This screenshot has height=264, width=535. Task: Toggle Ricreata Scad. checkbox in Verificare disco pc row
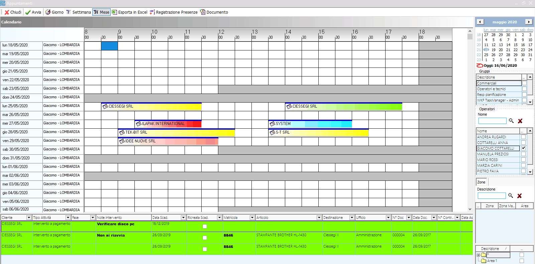click(x=205, y=226)
